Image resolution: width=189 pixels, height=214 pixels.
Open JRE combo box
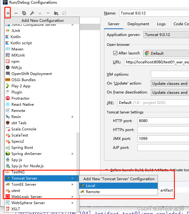153,103
